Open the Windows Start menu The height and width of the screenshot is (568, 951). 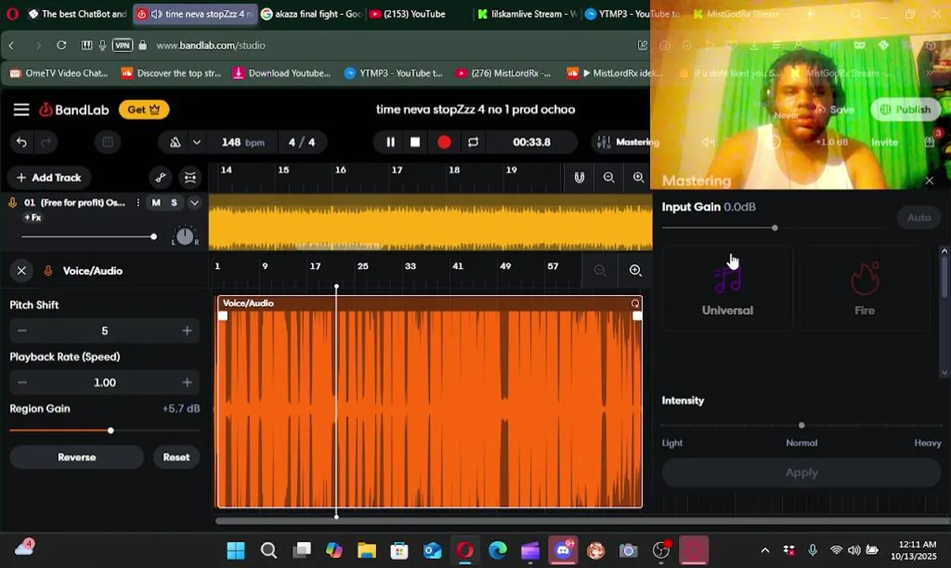tap(235, 550)
